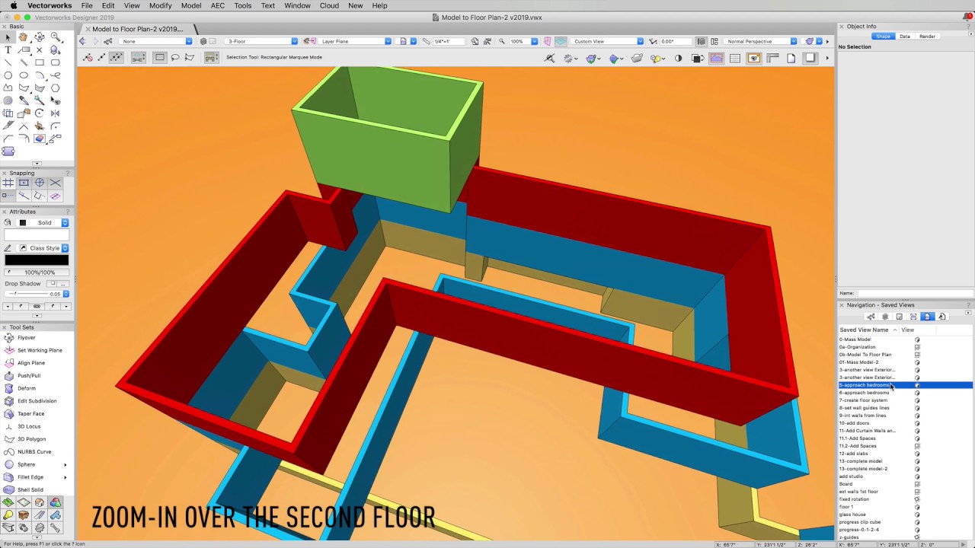The image size is (975, 548).
Task: Open the Modify menu
Action: click(160, 5)
